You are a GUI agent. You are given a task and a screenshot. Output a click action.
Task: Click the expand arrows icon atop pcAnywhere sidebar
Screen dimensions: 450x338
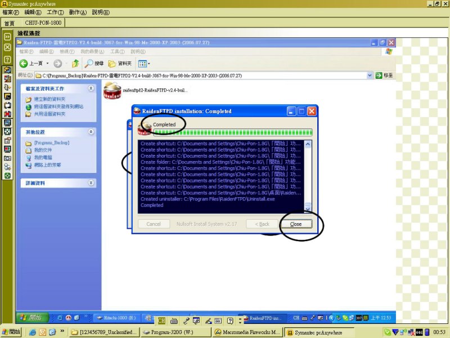(7, 37)
